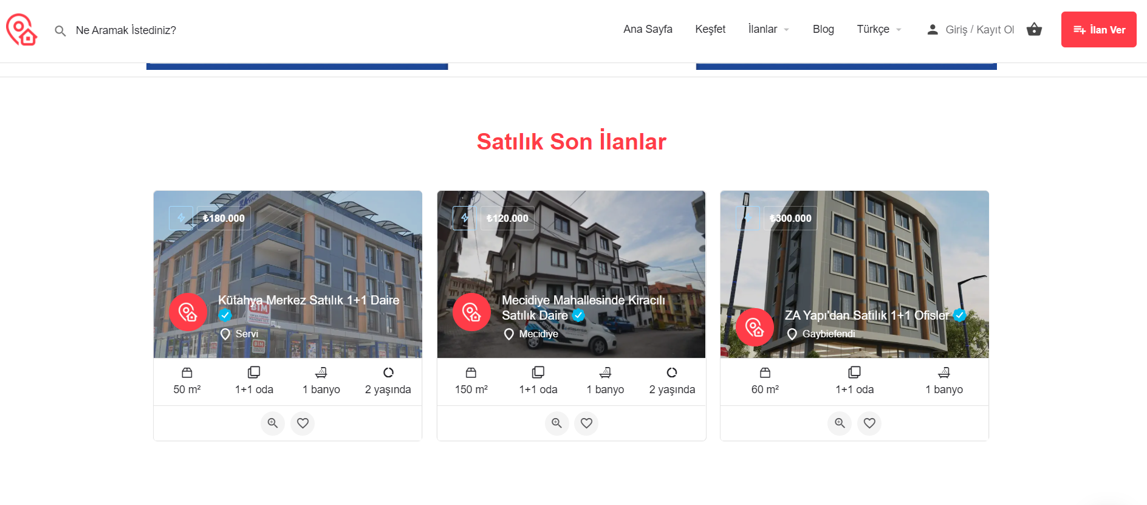Go to Ana Sayfa menu item
This screenshot has height=505, width=1147.
click(648, 29)
